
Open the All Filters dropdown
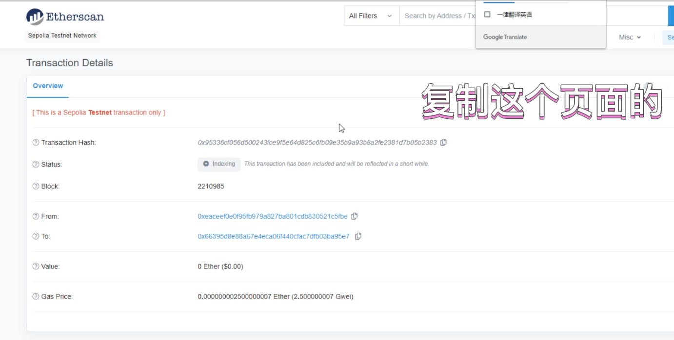pyautogui.click(x=371, y=16)
